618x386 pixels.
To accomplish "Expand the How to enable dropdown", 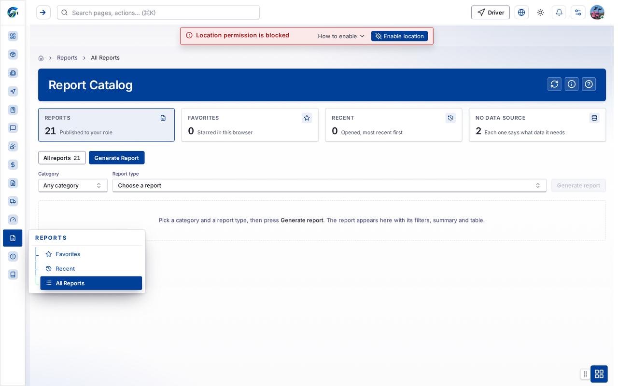I will coord(341,36).
